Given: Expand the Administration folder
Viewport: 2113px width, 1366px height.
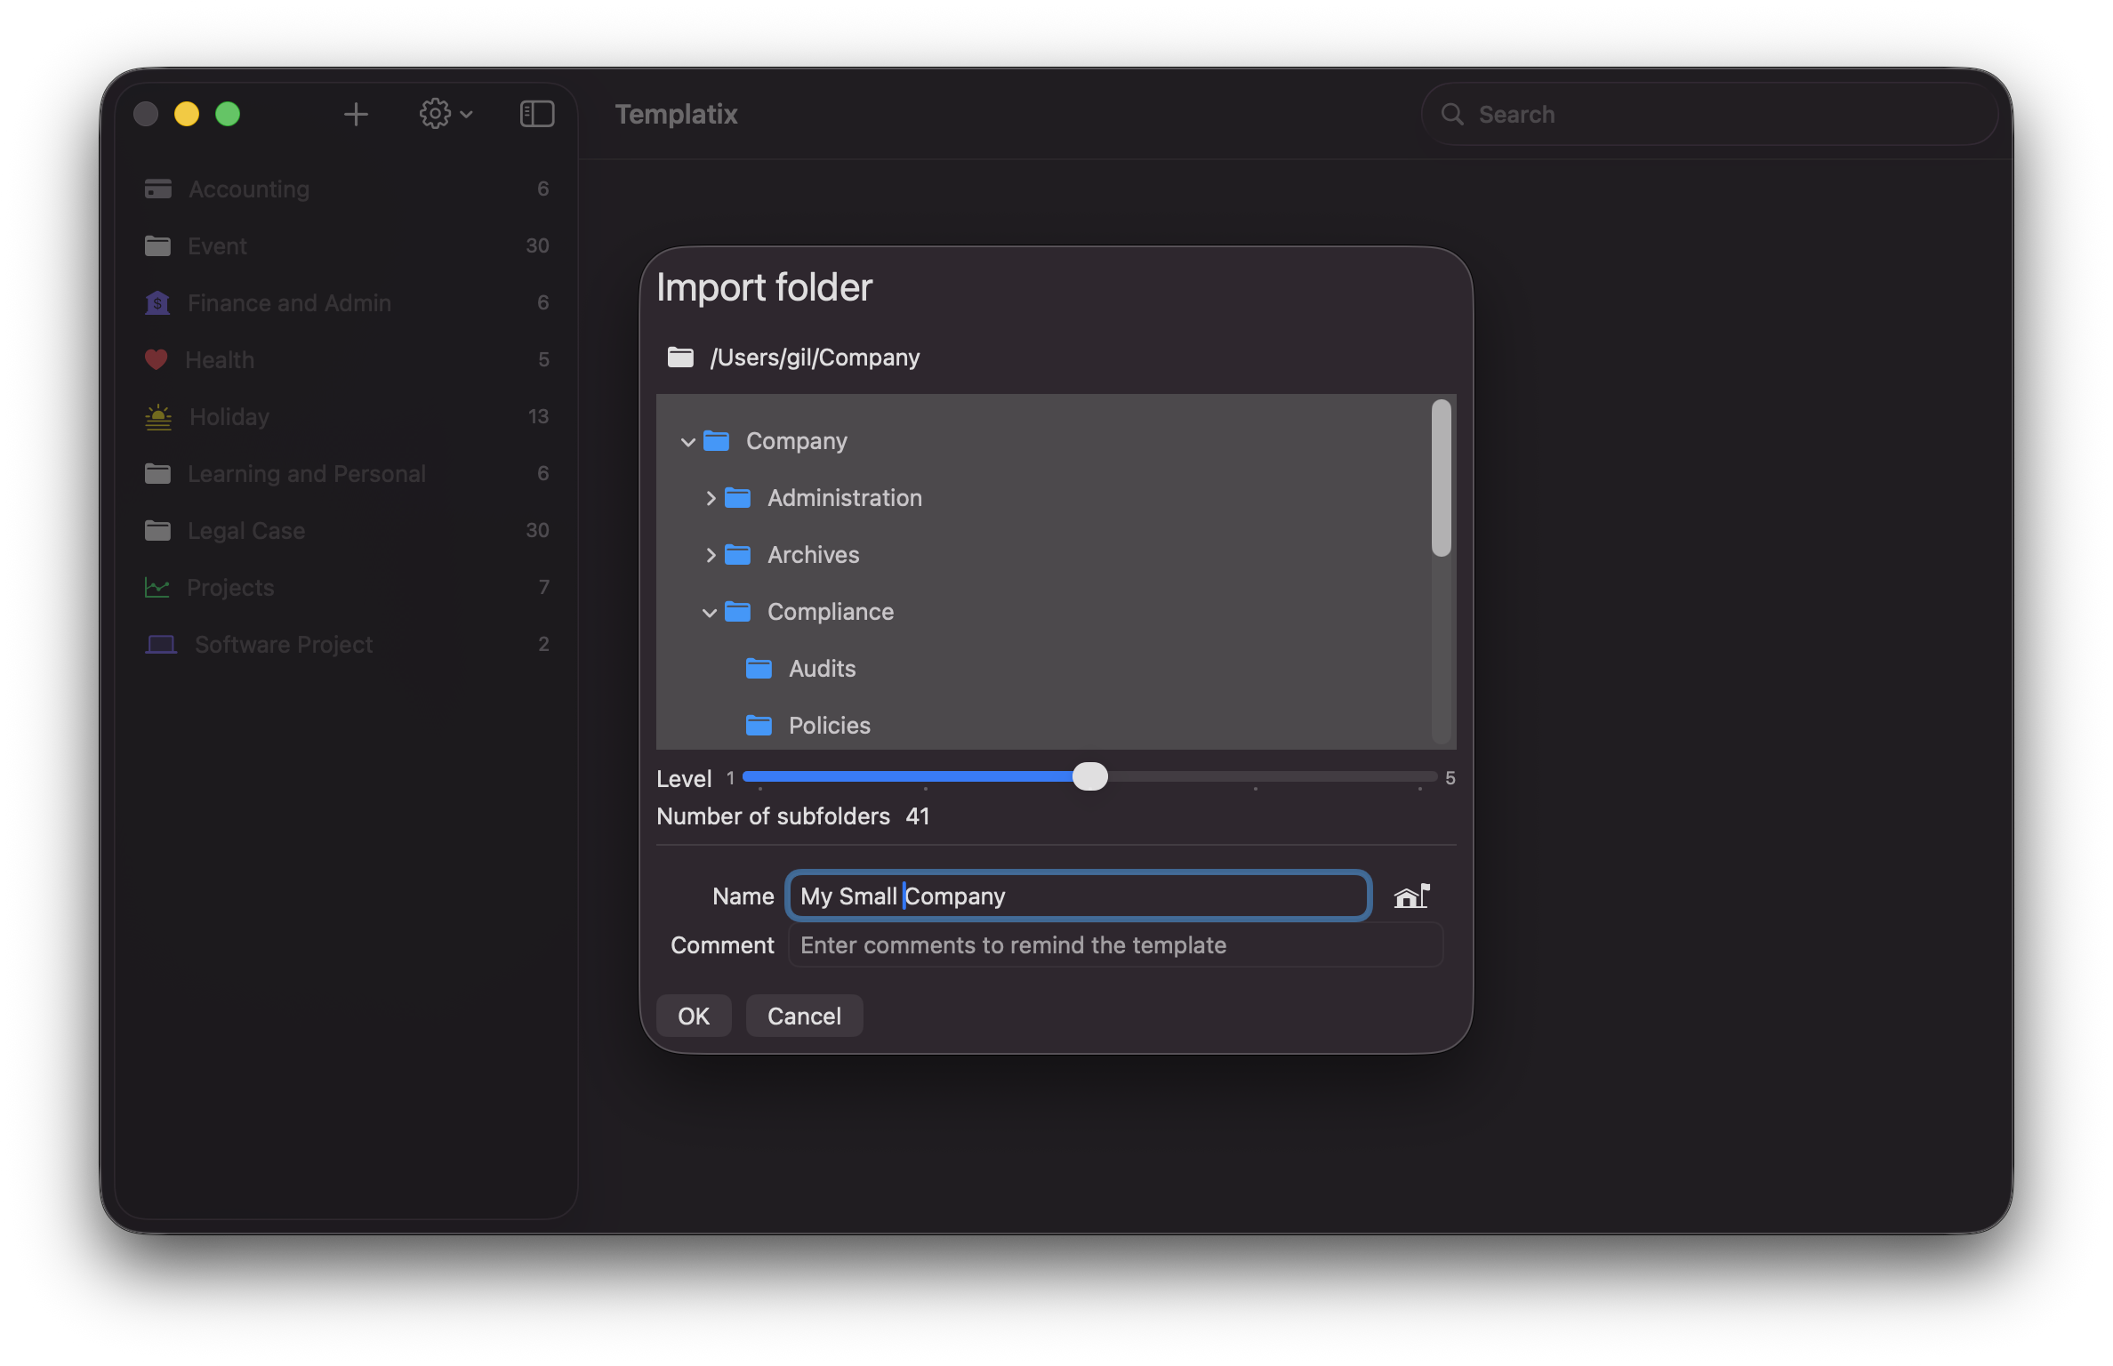Looking at the screenshot, I should pyautogui.click(x=710, y=498).
